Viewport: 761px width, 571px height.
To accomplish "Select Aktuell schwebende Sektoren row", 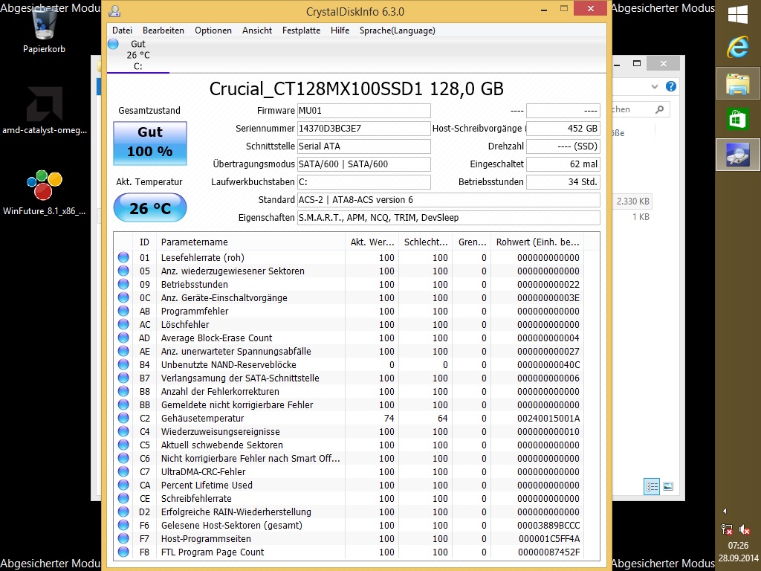I will tap(349, 445).
